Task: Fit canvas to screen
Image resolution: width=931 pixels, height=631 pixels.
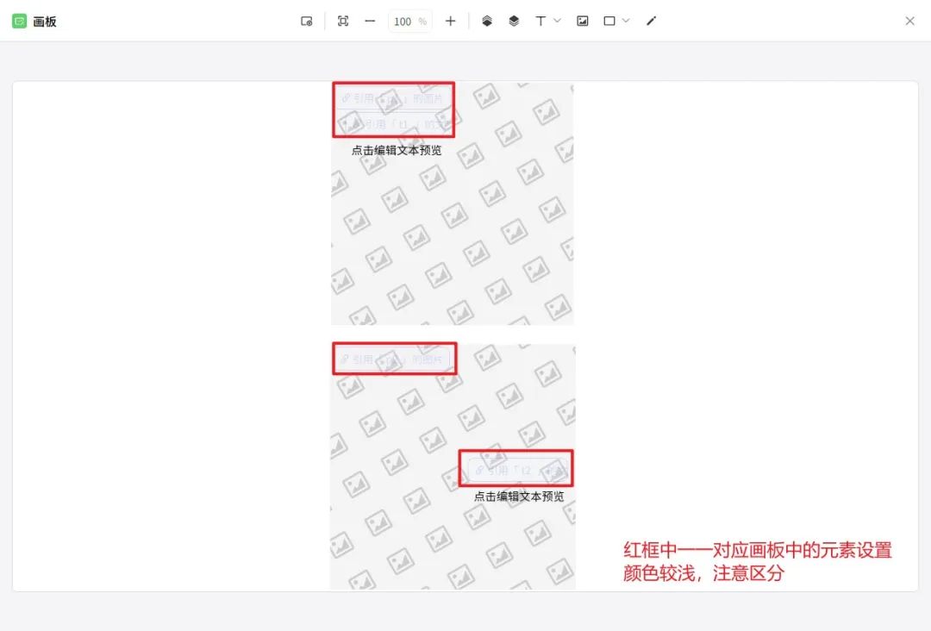Action: coord(342,22)
